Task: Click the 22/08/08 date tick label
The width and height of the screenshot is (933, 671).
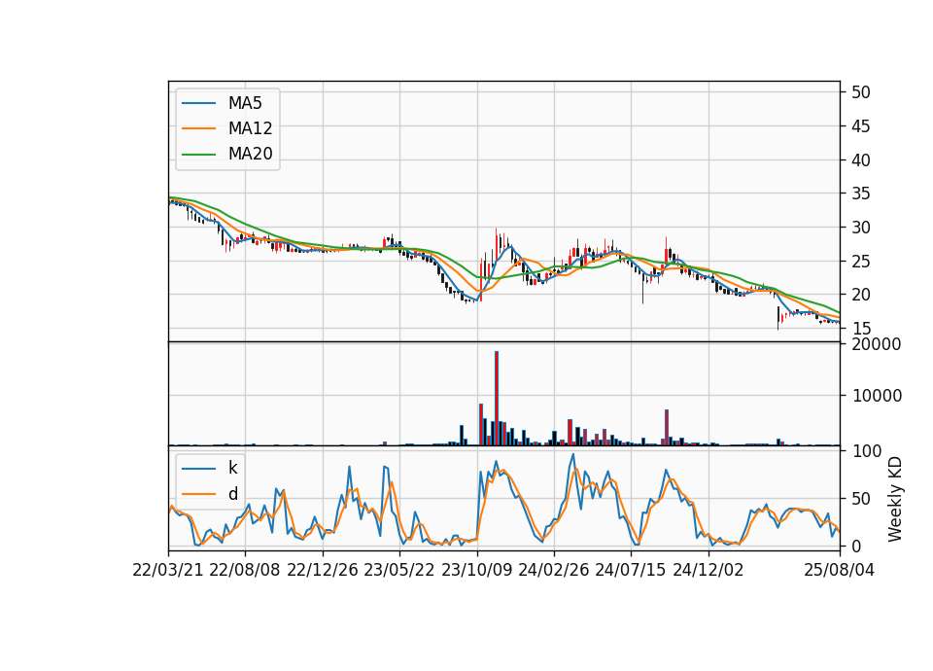Action: tap(245, 570)
